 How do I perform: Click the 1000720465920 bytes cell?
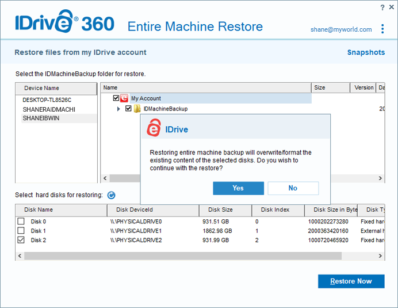pyautogui.click(x=328, y=241)
